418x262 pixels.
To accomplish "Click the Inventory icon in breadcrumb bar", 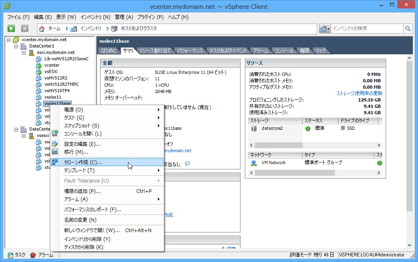I will point(74,29).
